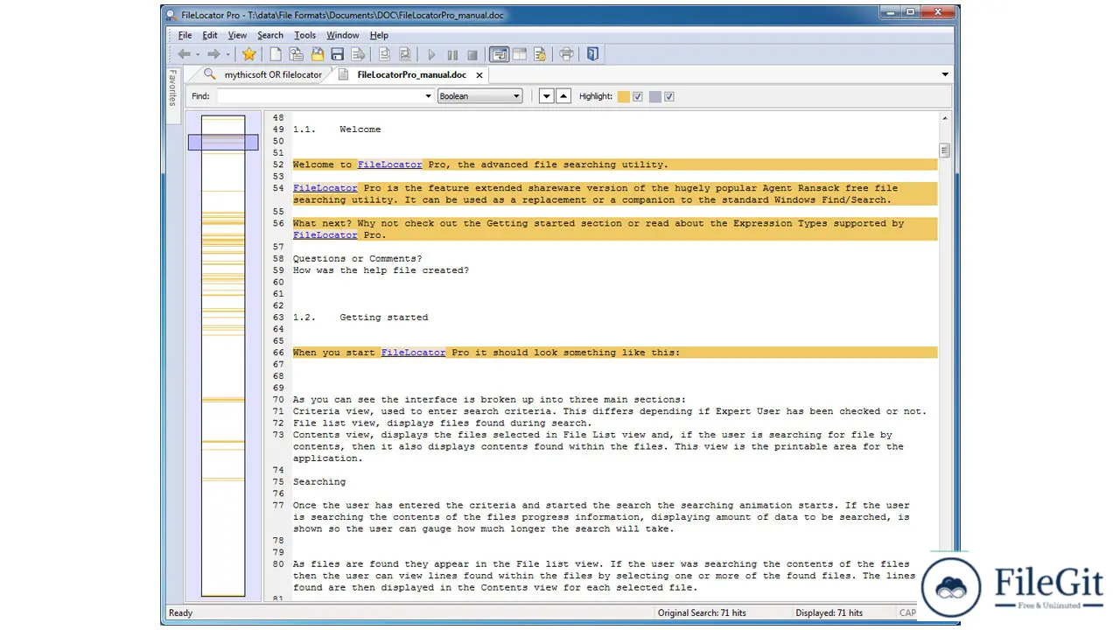Image resolution: width=1120 pixels, height=630 pixels.
Task: Click the Save floppy disk icon
Action: pos(337,54)
